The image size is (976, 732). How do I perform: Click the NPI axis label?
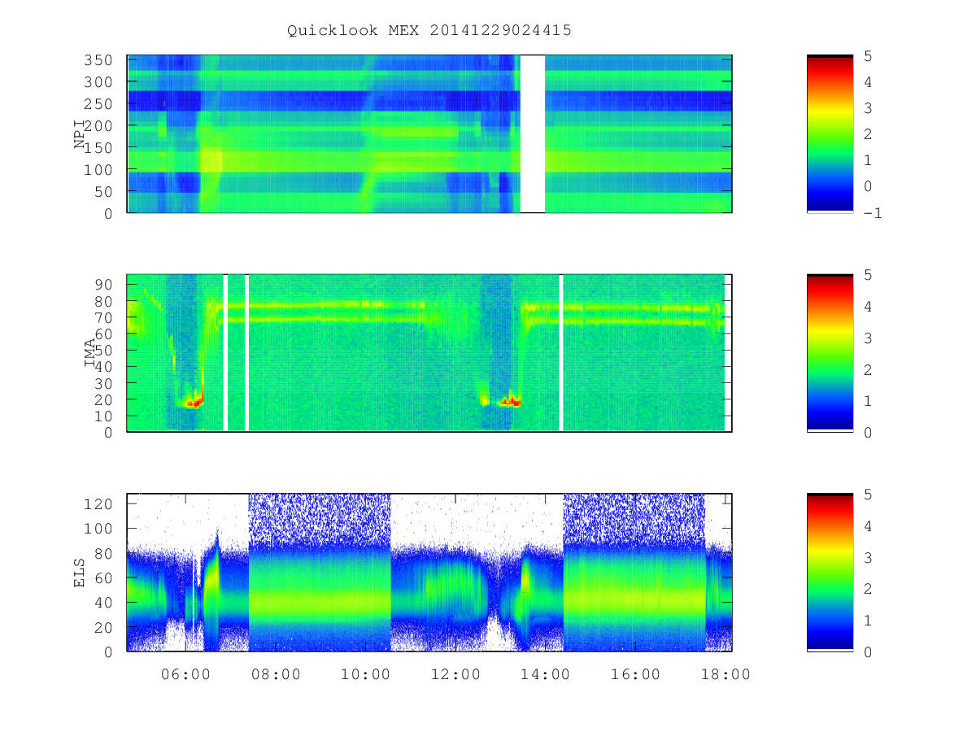pos(80,134)
